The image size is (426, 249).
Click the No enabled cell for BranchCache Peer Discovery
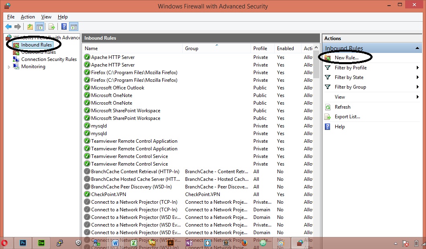click(x=280, y=186)
